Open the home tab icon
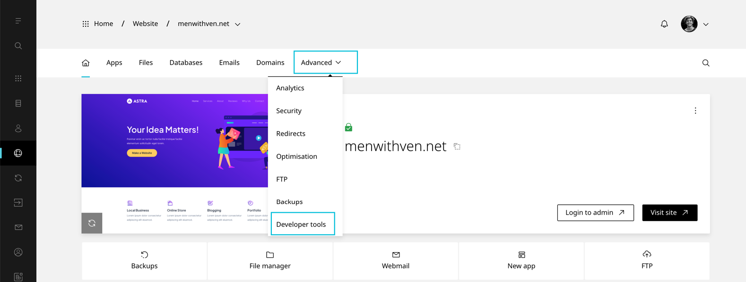 coord(86,63)
